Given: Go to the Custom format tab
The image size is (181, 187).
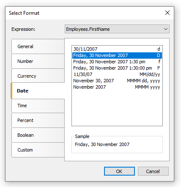Looking at the screenshot, I should pyautogui.click(x=38, y=150).
